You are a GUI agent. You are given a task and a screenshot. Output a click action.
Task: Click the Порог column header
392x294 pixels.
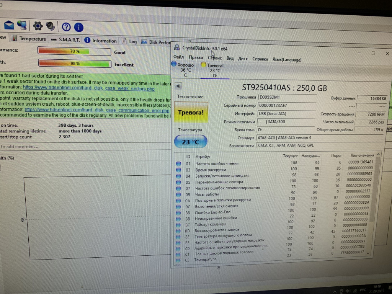click(336, 155)
